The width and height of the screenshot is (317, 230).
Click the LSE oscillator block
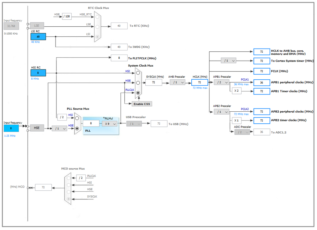pyautogui.click(x=37, y=26)
